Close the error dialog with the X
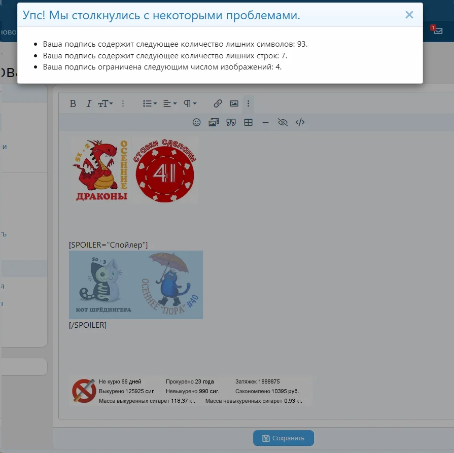 click(x=409, y=15)
